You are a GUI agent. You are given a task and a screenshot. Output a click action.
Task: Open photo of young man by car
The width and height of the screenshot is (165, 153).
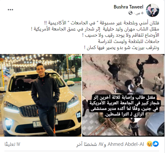point(41,95)
